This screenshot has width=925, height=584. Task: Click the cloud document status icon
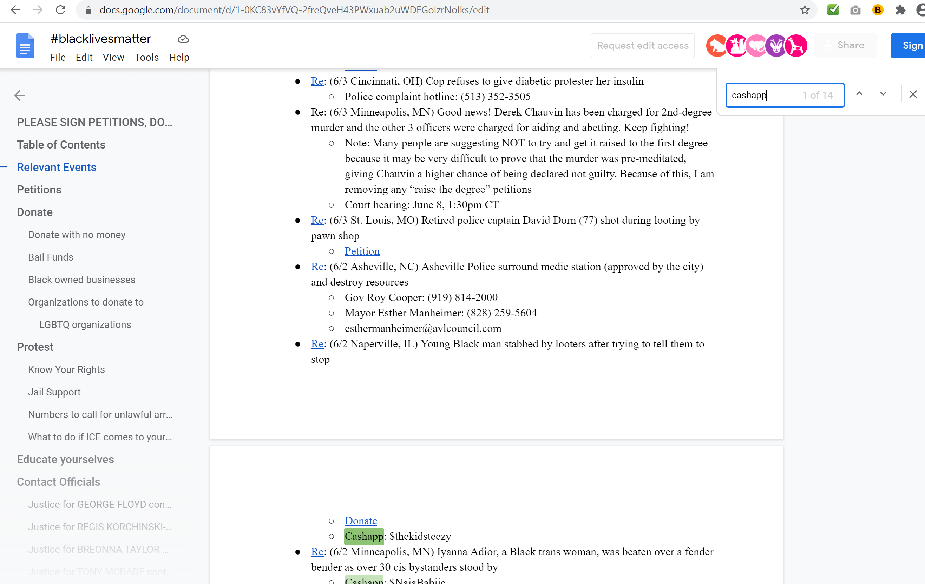pyautogui.click(x=183, y=39)
